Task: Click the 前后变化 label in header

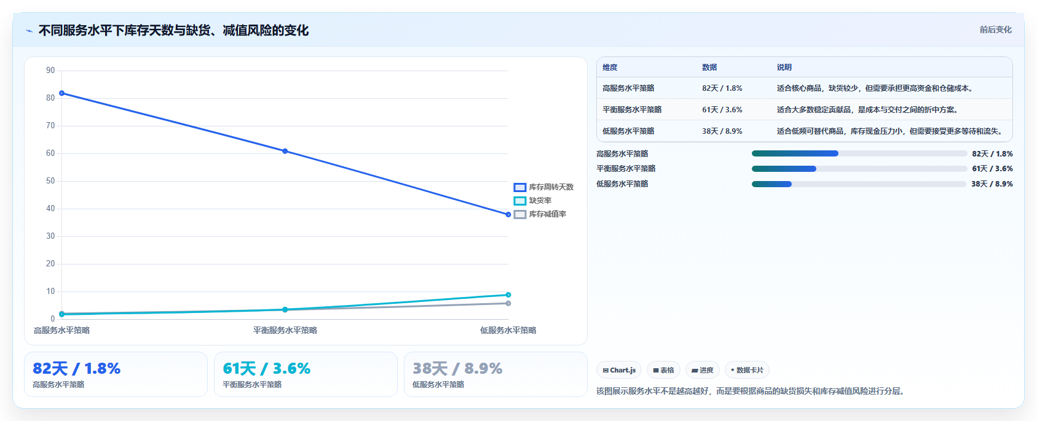Action: 995,29
